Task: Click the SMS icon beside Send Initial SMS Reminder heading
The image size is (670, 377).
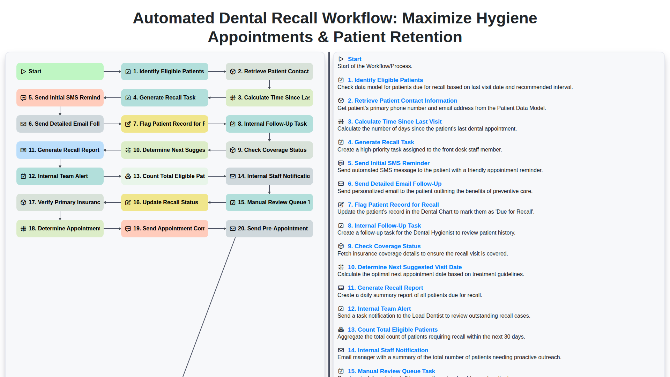Action: click(341, 163)
